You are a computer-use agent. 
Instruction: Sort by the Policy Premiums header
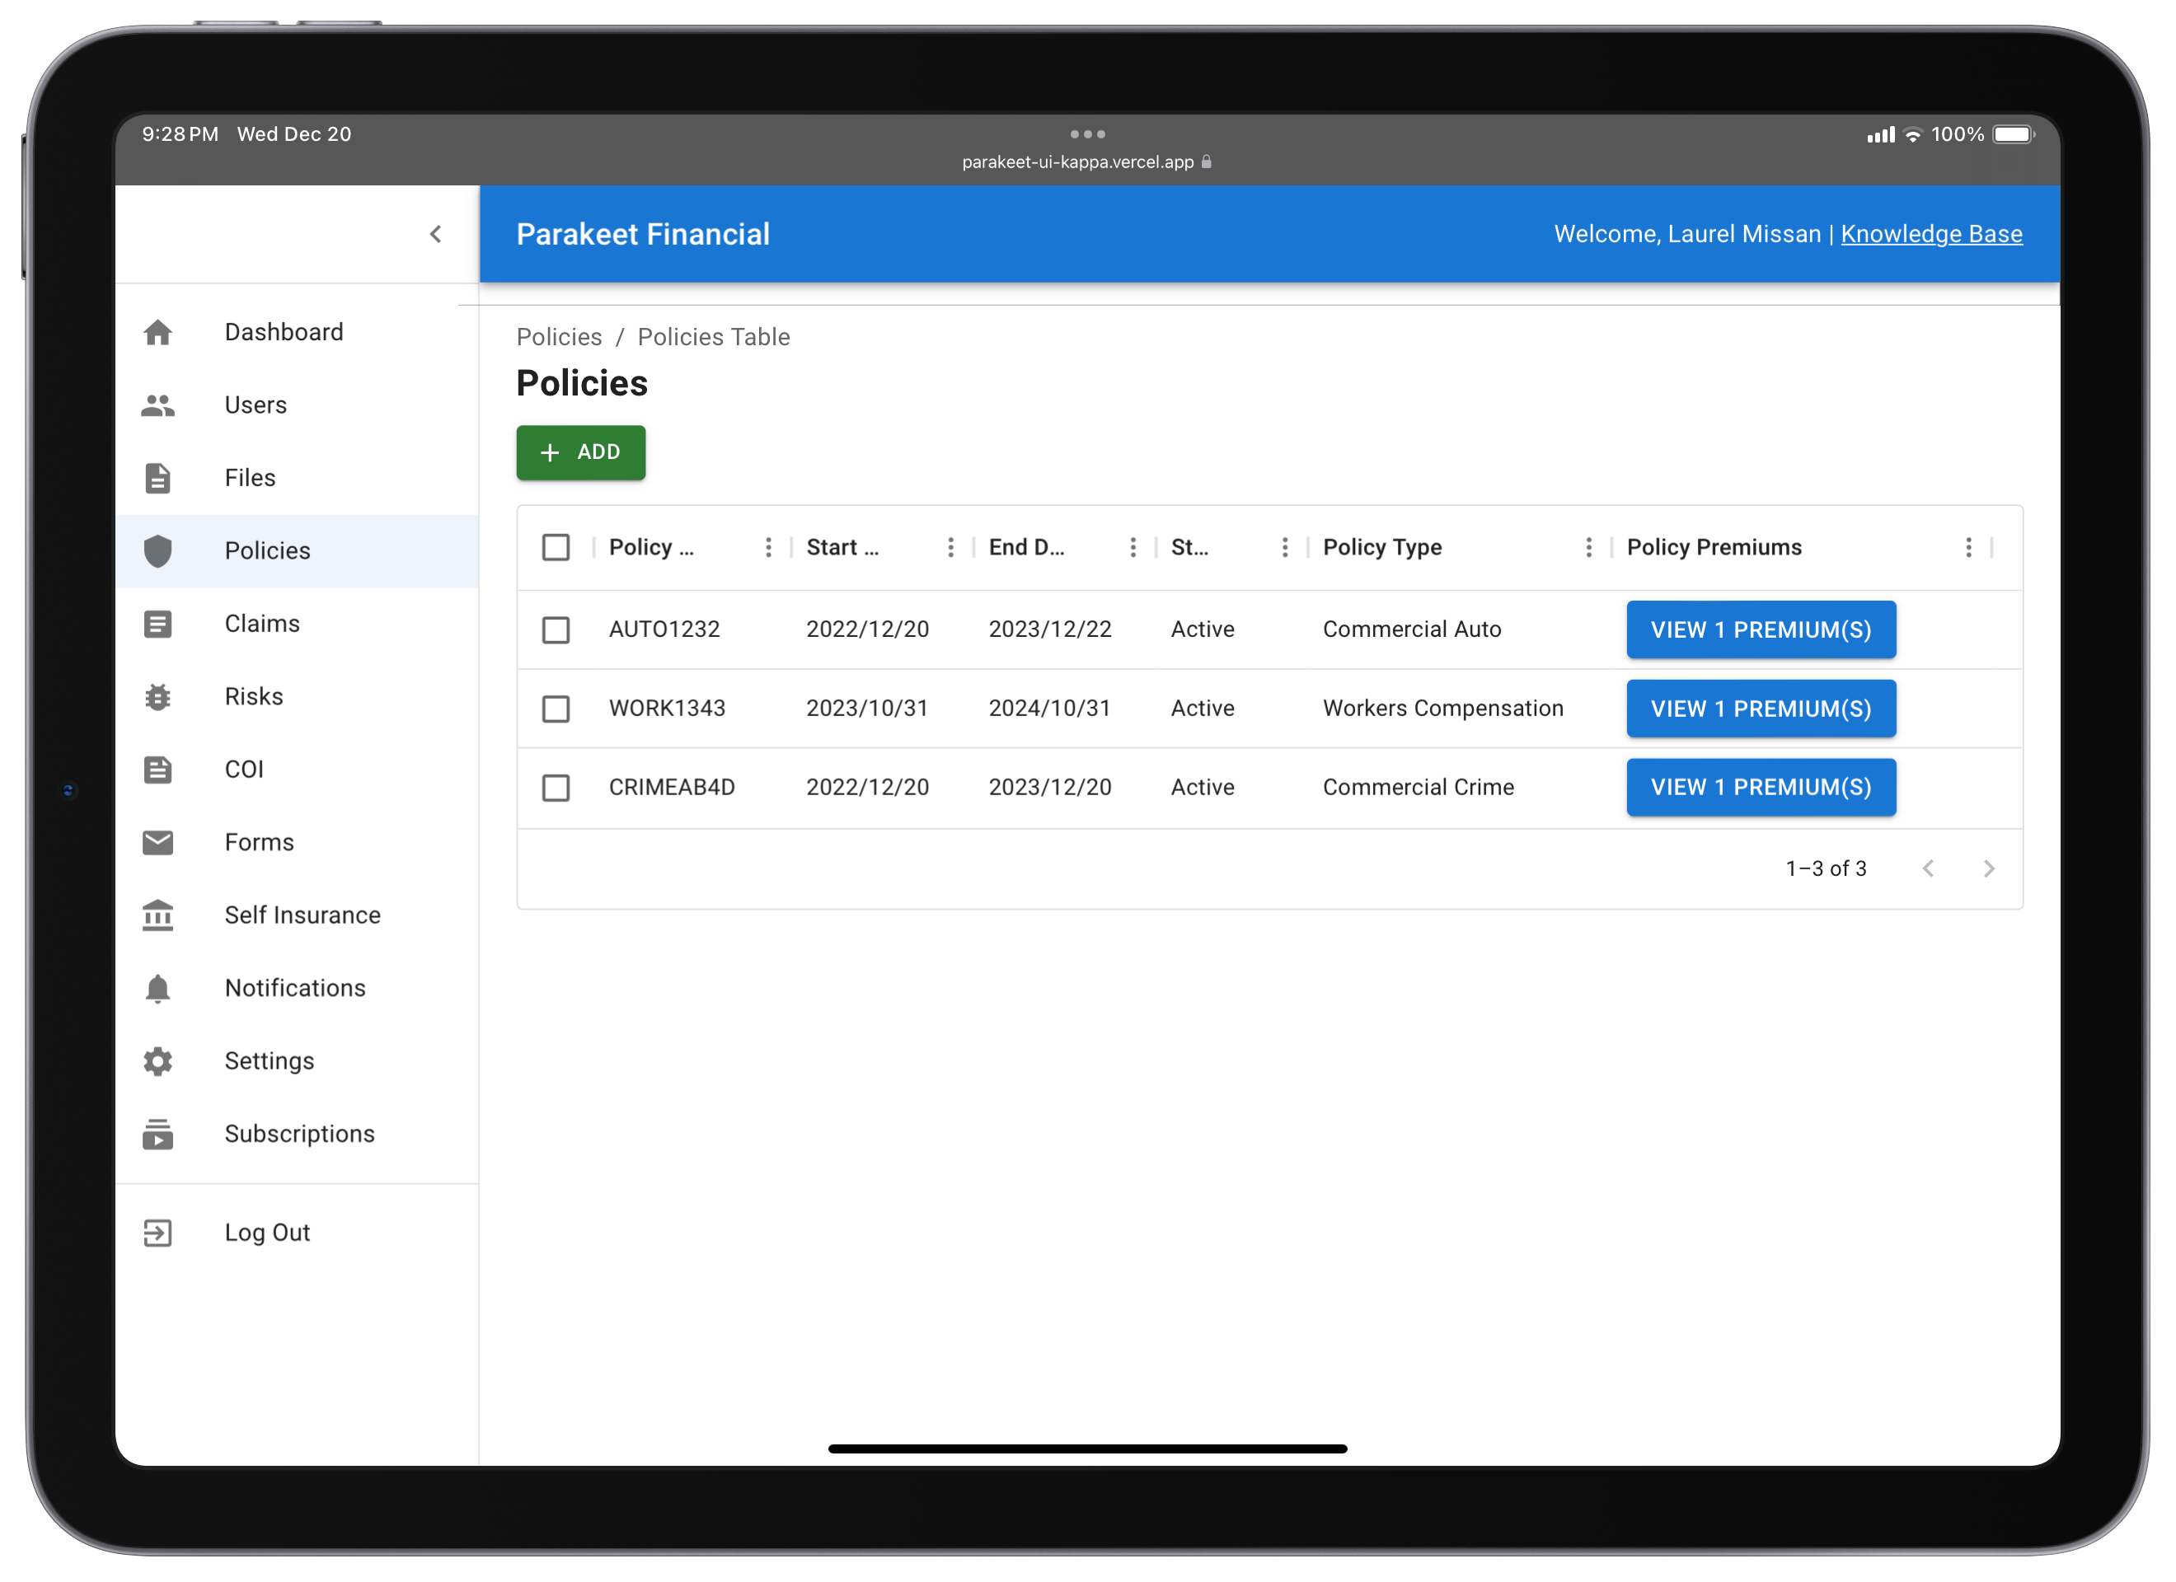click(x=1714, y=548)
